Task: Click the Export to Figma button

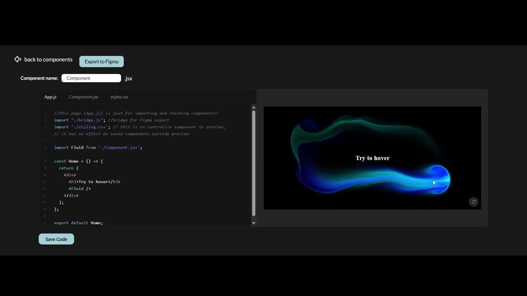Action: (x=101, y=62)
